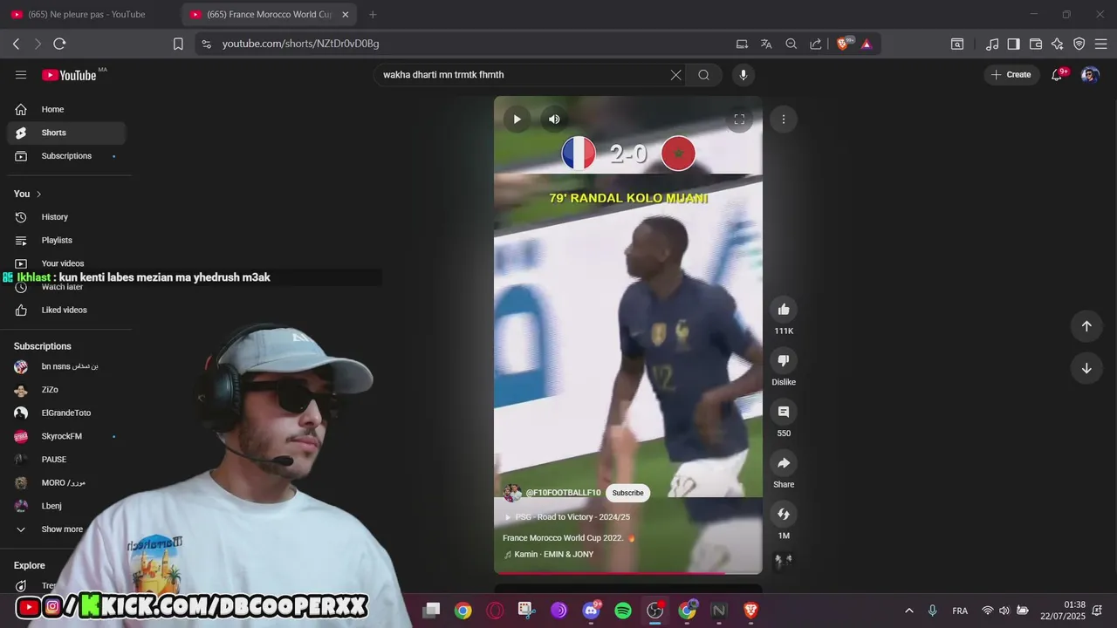Open the @F10FOOTBALLF10 channel link
Viewport: 1117px width, 628px height.
[563, 493]
